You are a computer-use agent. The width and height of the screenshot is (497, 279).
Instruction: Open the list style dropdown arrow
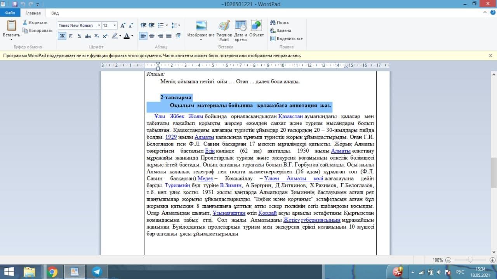pos(167,25)
